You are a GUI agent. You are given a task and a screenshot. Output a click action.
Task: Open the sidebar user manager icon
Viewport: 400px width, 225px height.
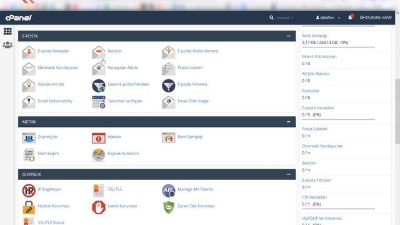[x=7, y=45]
